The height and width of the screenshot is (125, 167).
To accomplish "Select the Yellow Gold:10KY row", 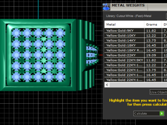I will tap(136, 35).
